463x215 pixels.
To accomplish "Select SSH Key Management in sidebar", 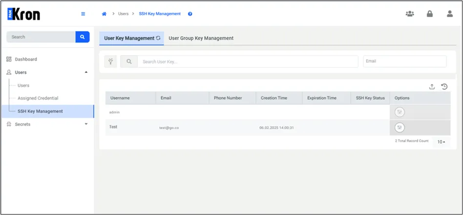I will pos(47,111).
